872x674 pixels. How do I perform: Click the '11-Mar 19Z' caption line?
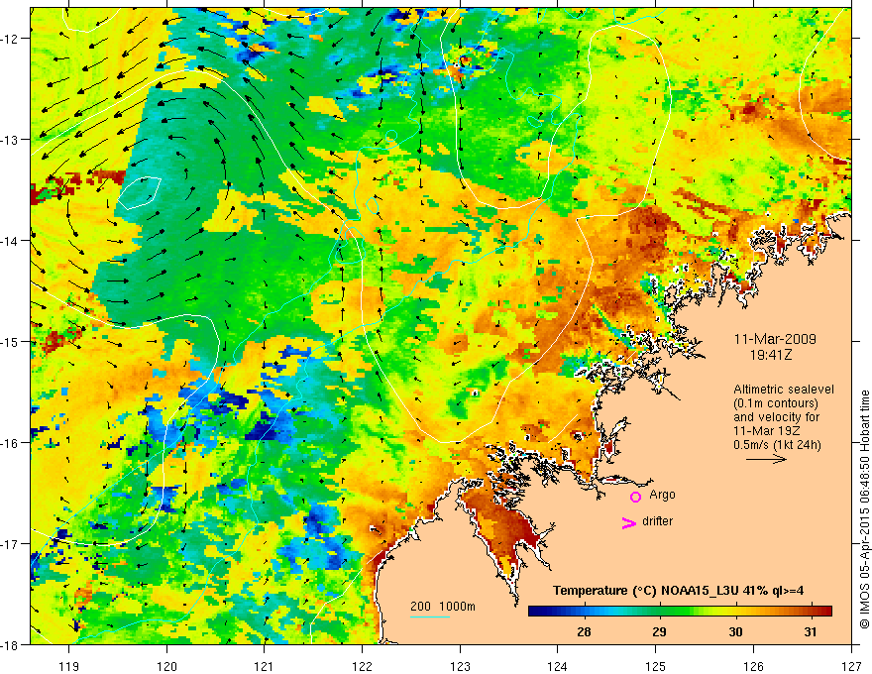[767, 431]
